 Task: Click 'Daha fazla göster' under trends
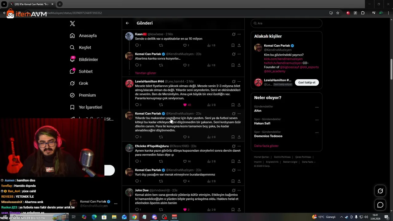point(266,146)
